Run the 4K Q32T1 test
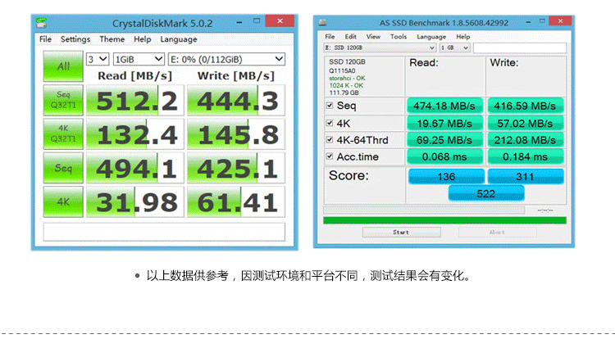This screenshot has width=615, height=348. 63,133
